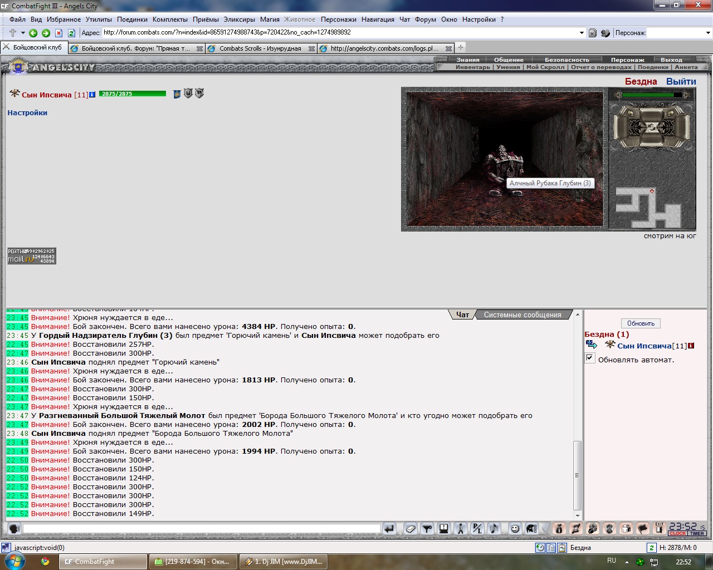Click the address URL input field
Screen dimensions: 713x570
340,33
